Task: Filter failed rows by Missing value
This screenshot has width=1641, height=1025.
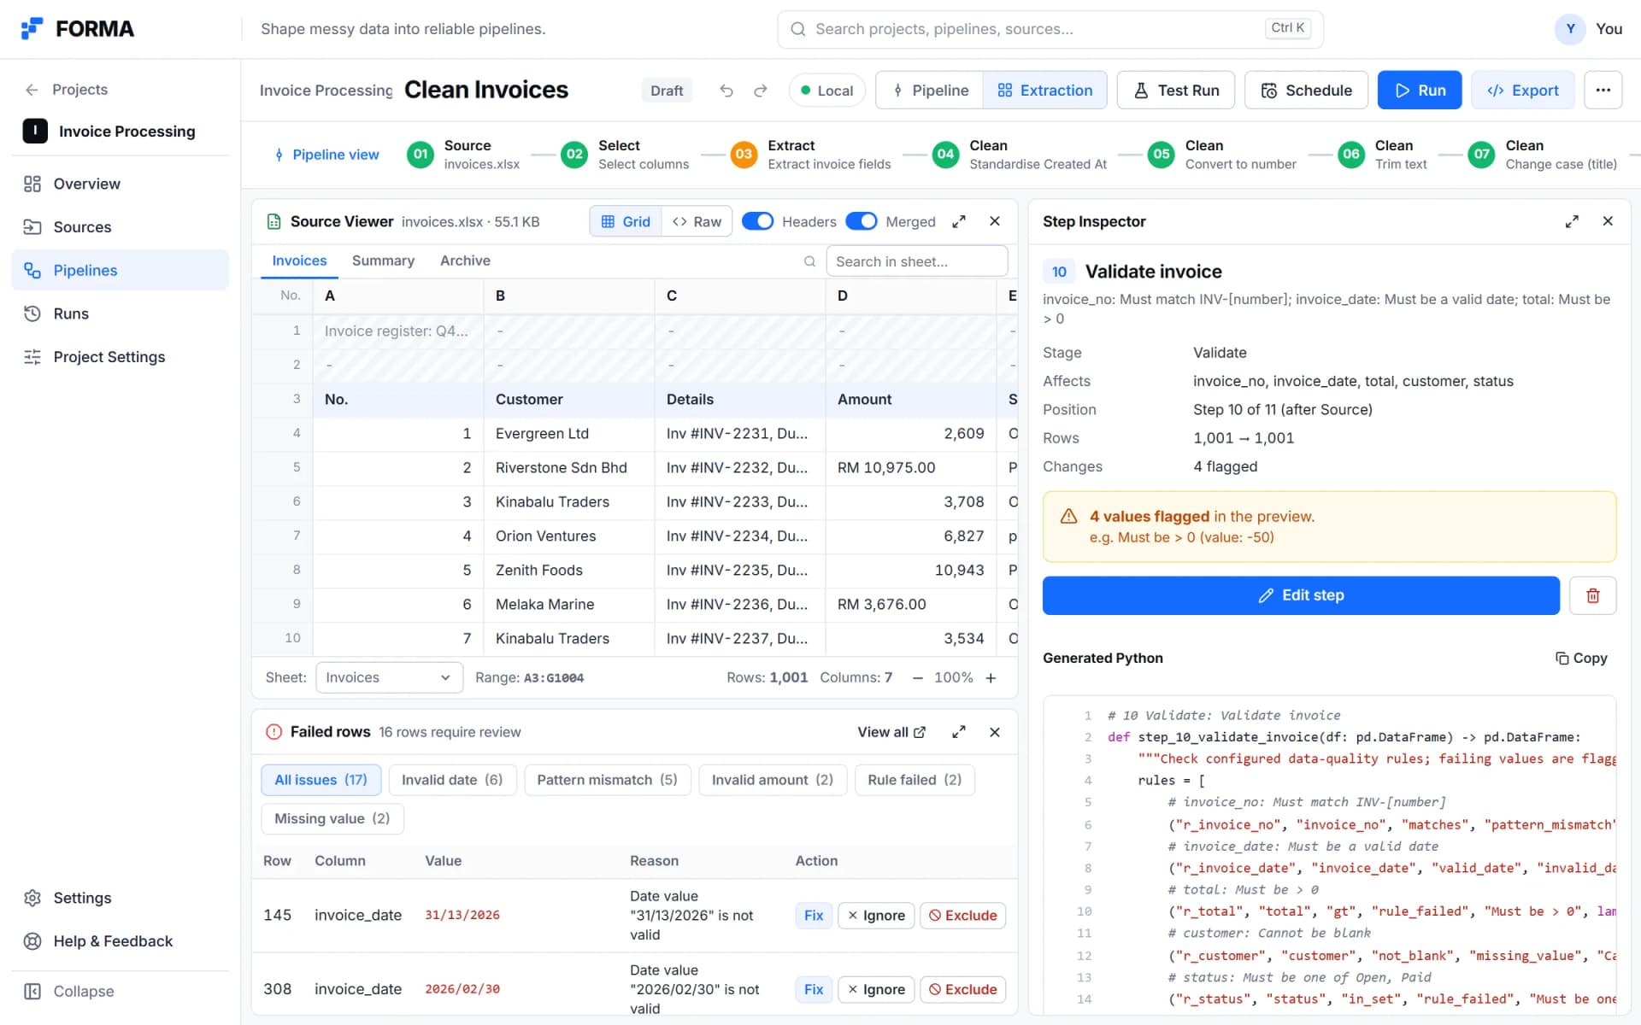Action: [x=332, y=818]
